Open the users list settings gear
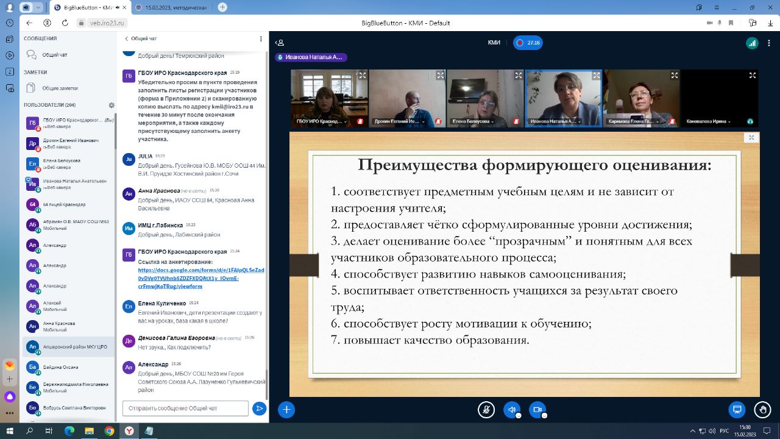Viewport: 780px width, 439px height. pyautogui.click(x=112, y=105)
